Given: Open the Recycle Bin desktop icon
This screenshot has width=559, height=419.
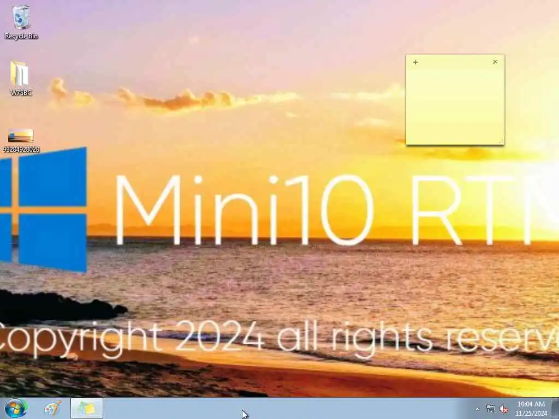Looking at the screenshot, I should 21,22.
